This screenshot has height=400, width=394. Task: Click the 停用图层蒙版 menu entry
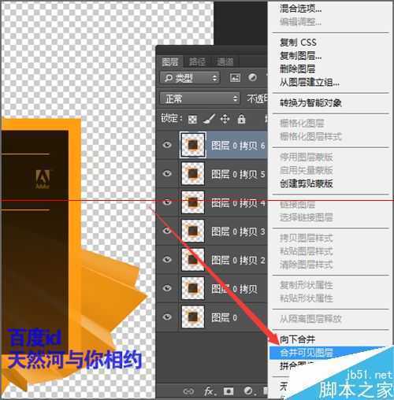tap(307, 157)
